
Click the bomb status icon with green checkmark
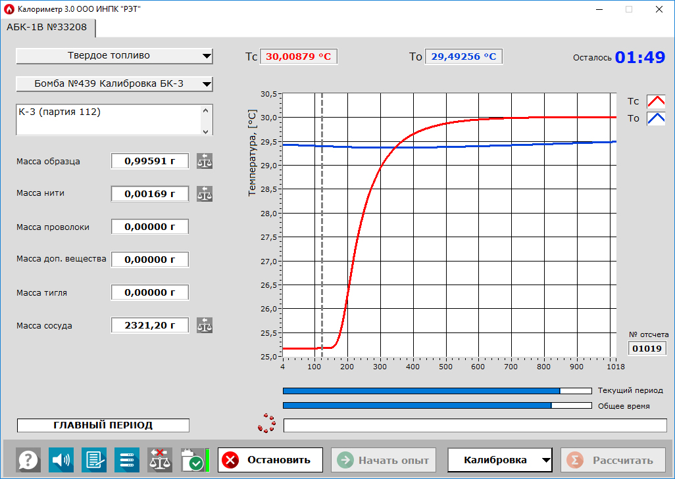click(x=193, y=460)
